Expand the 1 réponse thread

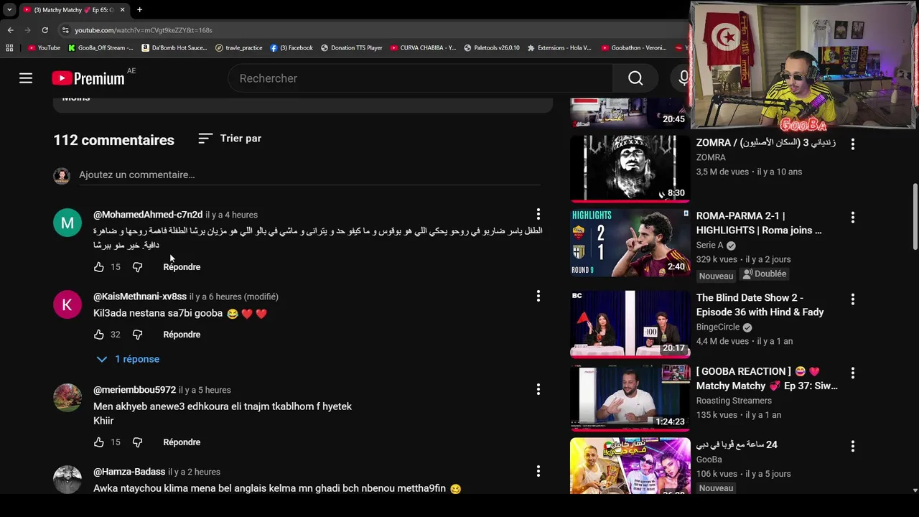[128, 359]
